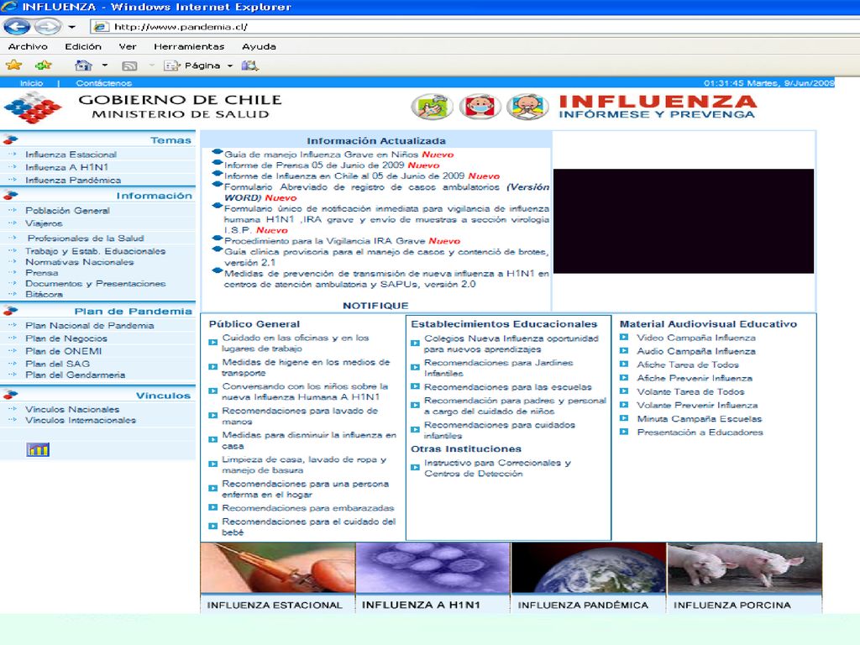Open Instructivo para Correcionales link
The height and width of the screenshot is (645, 860).
(497, 469)
